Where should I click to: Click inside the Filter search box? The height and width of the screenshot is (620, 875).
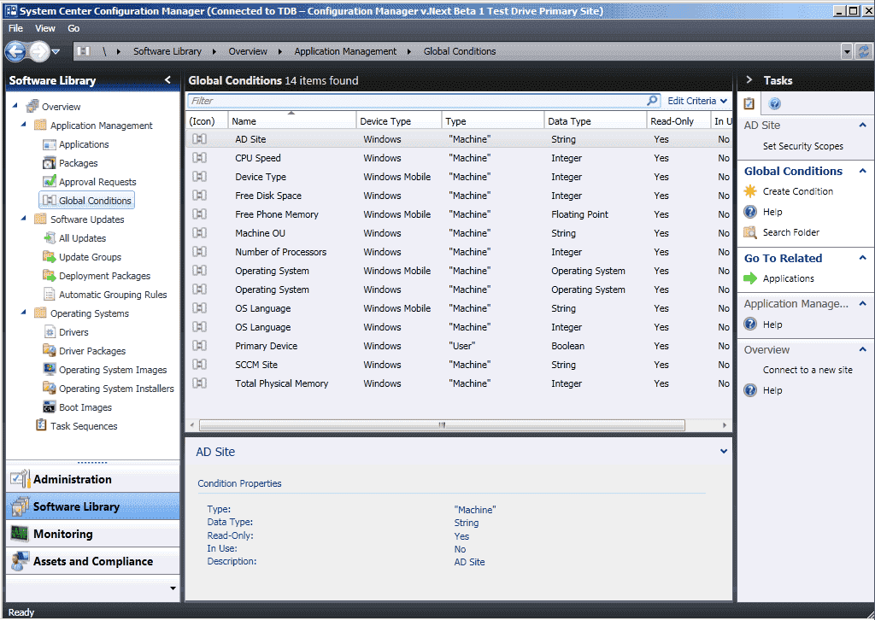(x=385, y=100)
